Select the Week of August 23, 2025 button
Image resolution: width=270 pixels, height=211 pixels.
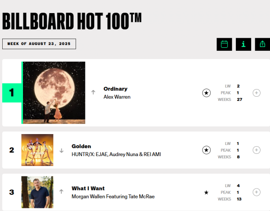pyautogui.click(x=39, y=44)
